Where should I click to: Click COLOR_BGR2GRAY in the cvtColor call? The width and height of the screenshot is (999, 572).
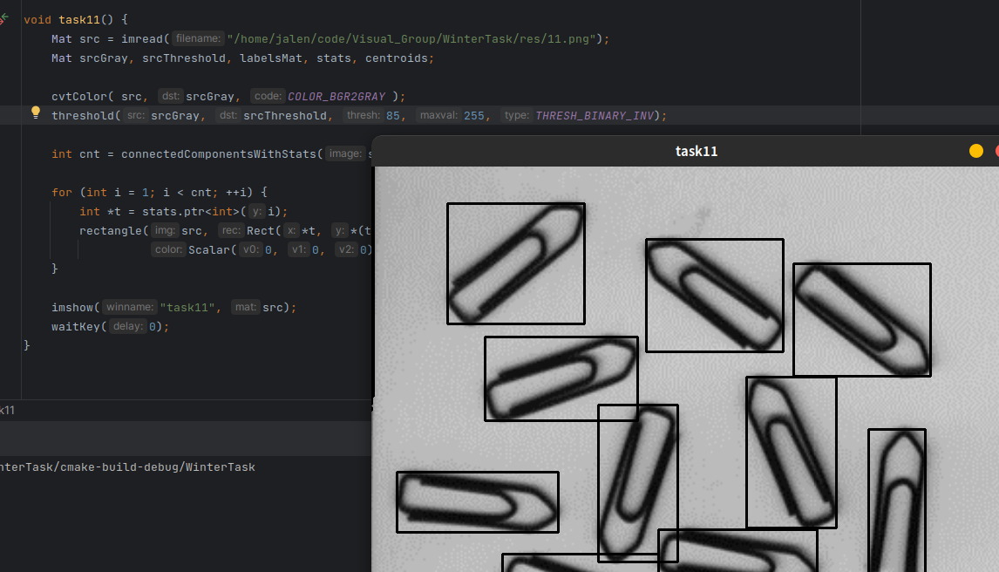coord(336,96)
